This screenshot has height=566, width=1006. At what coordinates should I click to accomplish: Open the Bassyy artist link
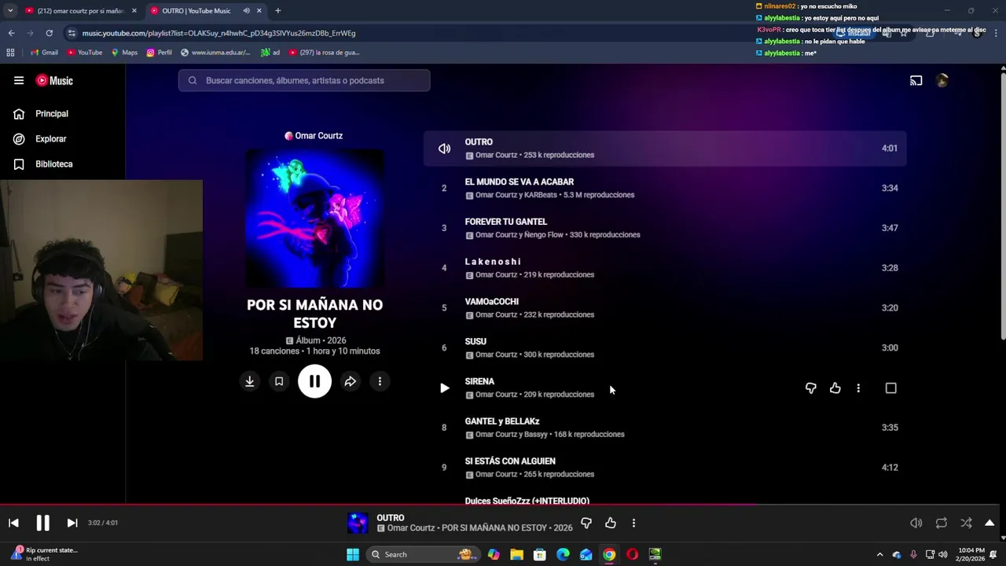point(535,435)
